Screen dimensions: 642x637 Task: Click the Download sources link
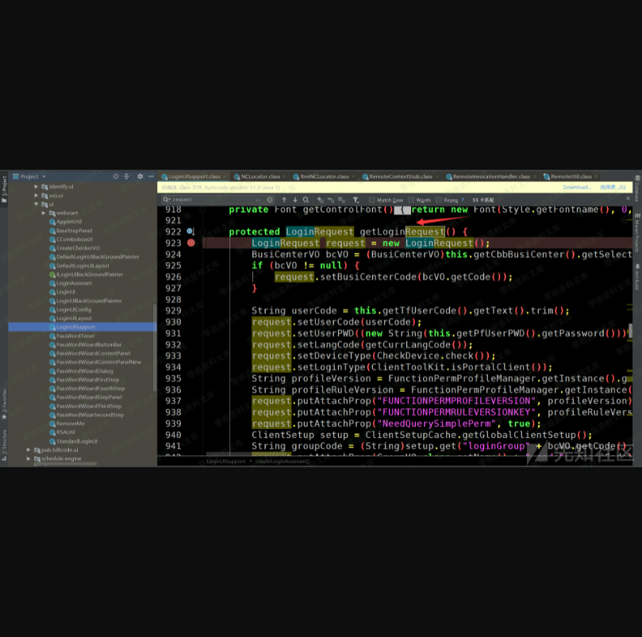coord(577,187)
